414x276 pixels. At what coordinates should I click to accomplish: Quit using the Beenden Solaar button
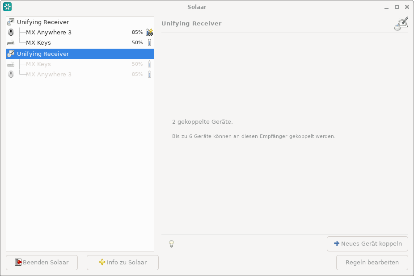point(42,263)
